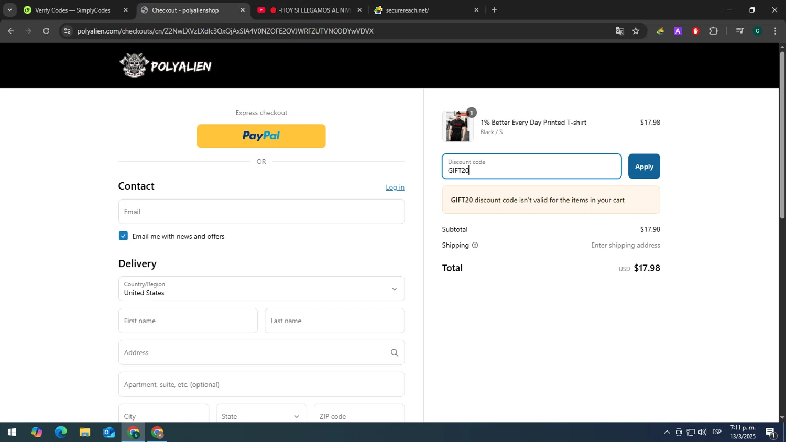
Task: Open Outlook from the taskbar
Action: click(109, 433)
